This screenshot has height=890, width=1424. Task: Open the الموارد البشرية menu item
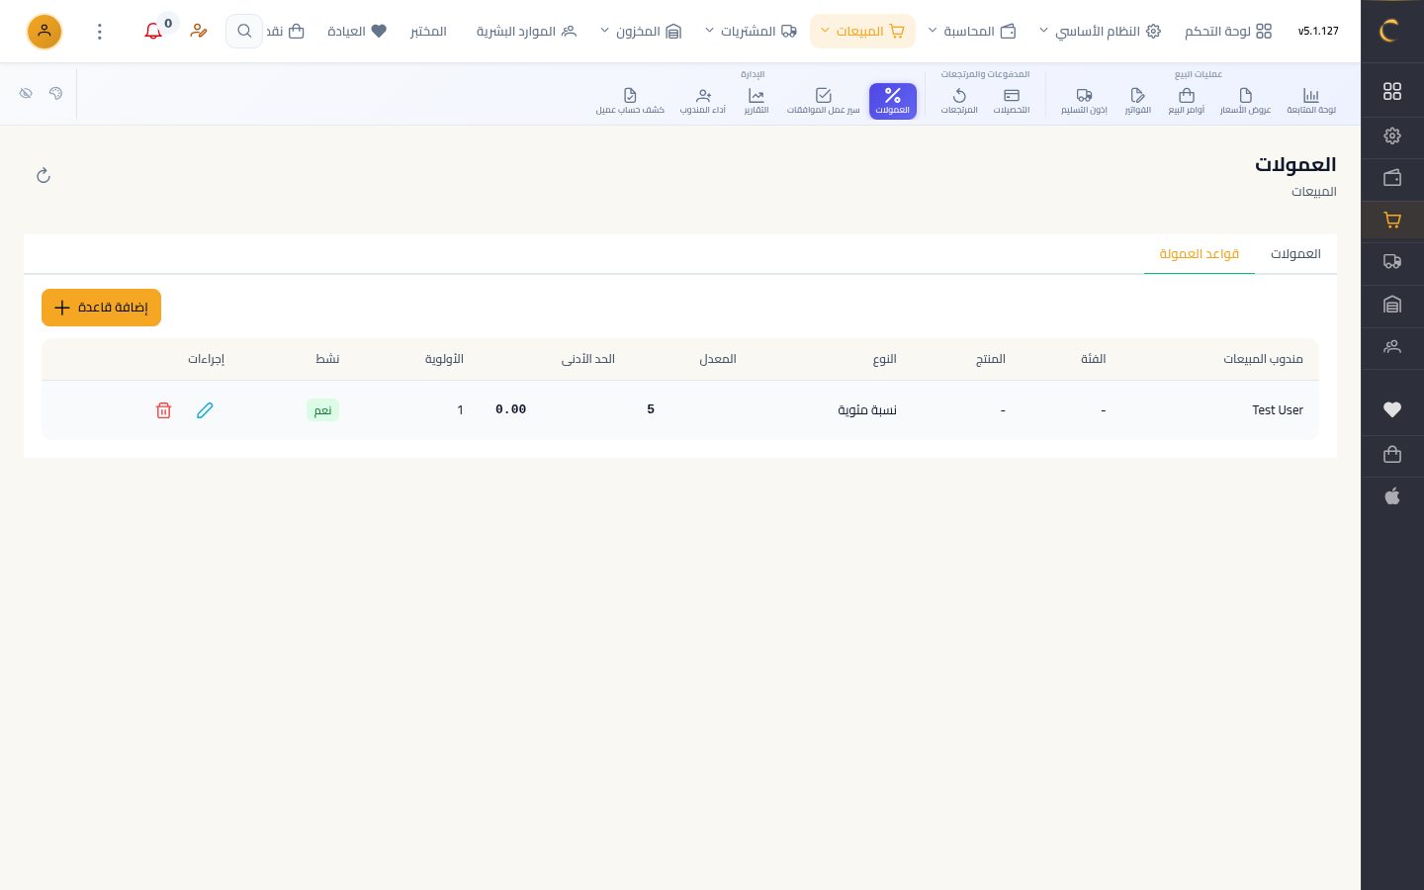(x=526, y=32)
